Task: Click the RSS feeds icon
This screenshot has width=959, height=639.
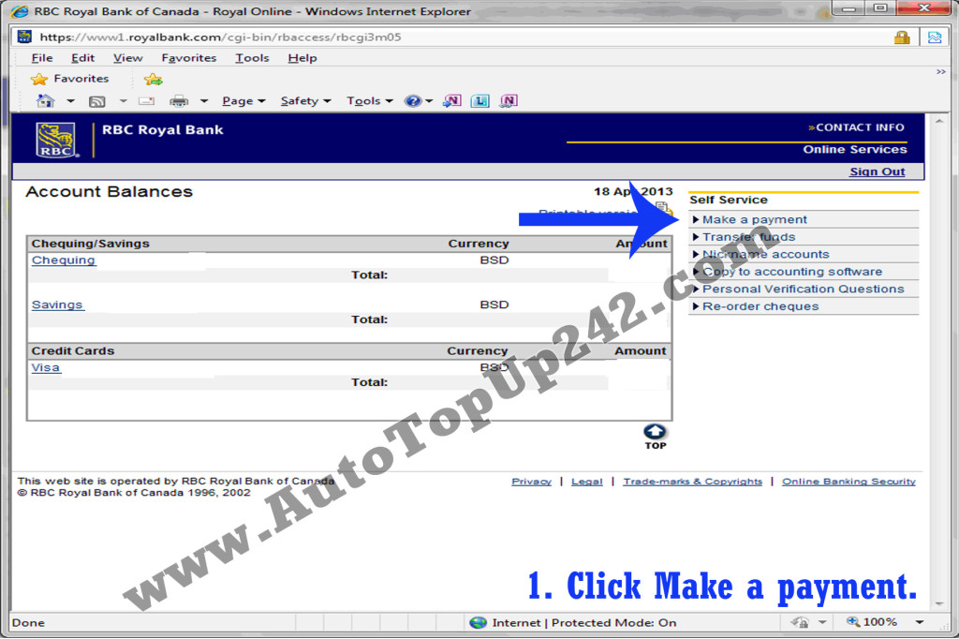Action: coord(96,101)
